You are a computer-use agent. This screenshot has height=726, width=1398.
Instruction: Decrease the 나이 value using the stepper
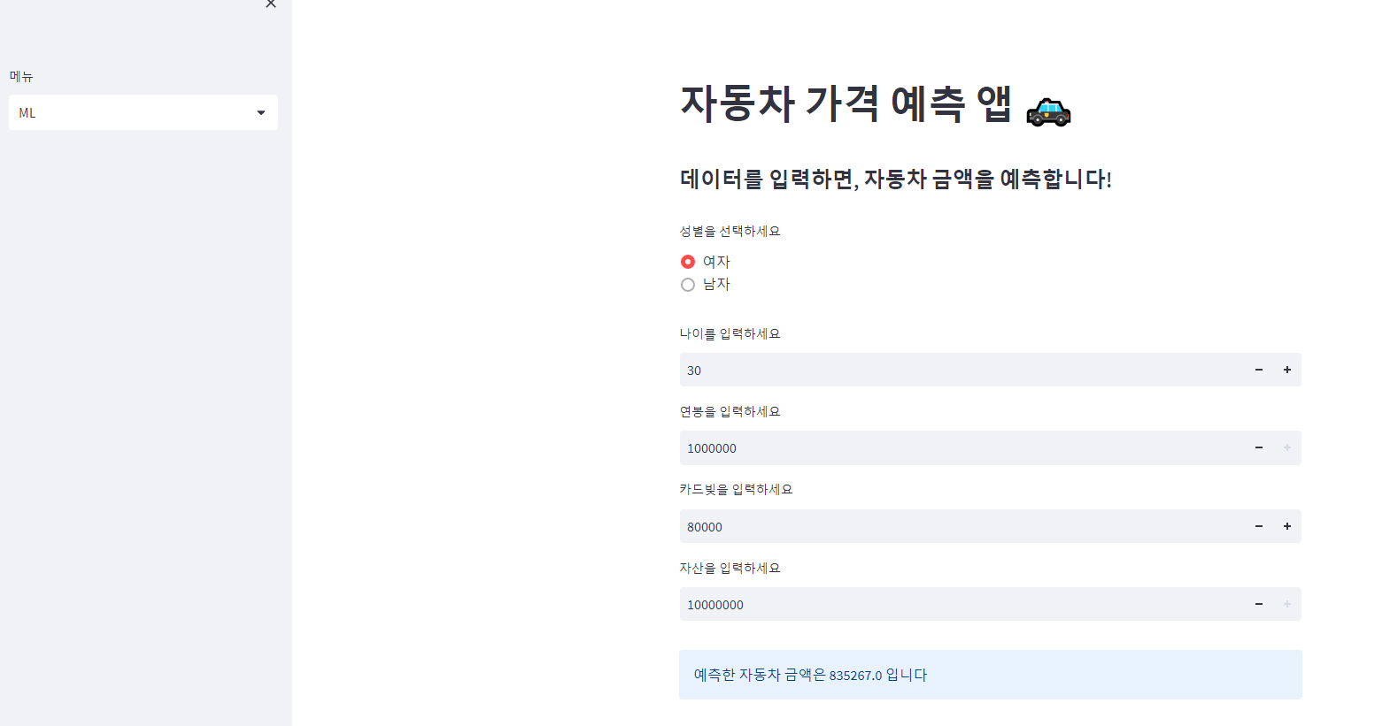pyautogui.click(x=1258, y=370)
